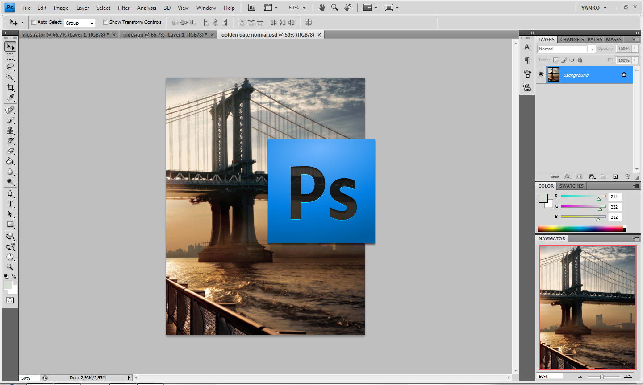Select the Crop tool

(10, 88)
